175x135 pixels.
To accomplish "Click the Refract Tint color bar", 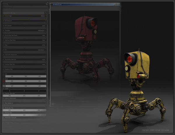I will pos(24,115).
